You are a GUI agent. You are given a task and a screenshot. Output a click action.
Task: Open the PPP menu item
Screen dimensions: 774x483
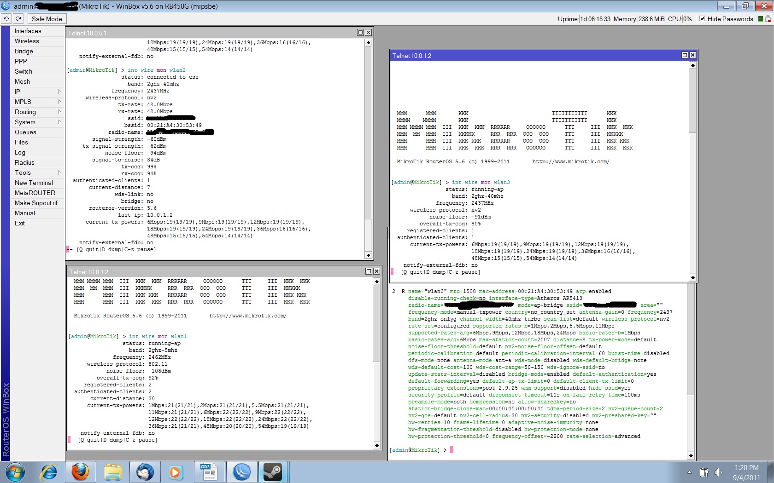pyautogui.click(x=21, y=61)
